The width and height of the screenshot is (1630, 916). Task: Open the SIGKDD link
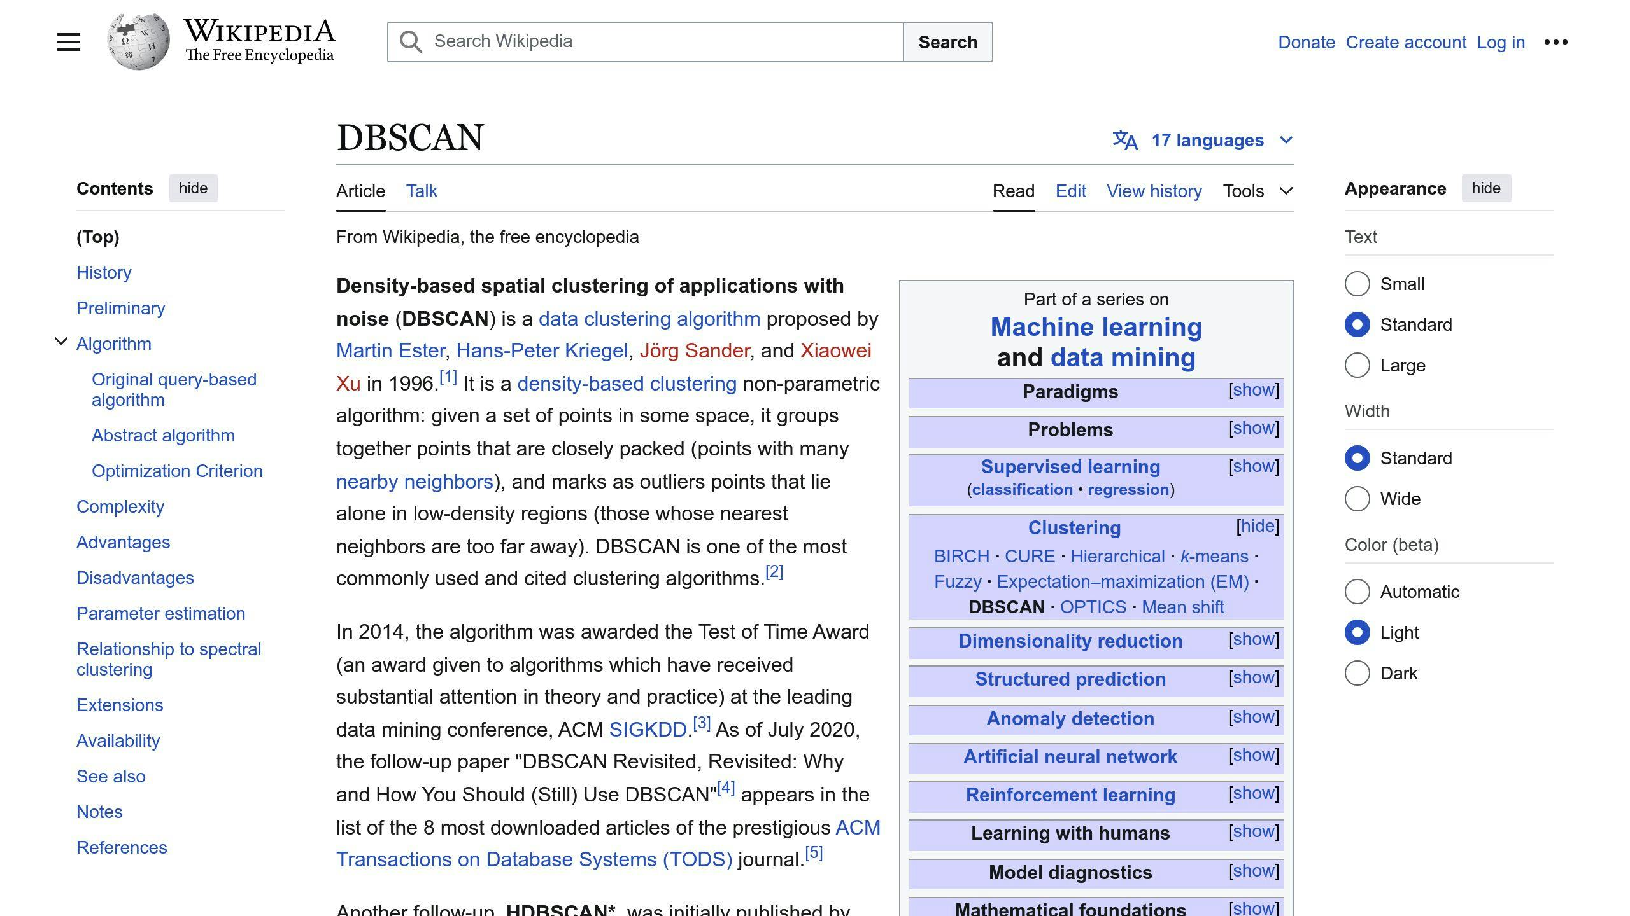(648, 730)
